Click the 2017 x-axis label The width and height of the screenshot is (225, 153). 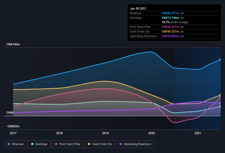(13, 133)
